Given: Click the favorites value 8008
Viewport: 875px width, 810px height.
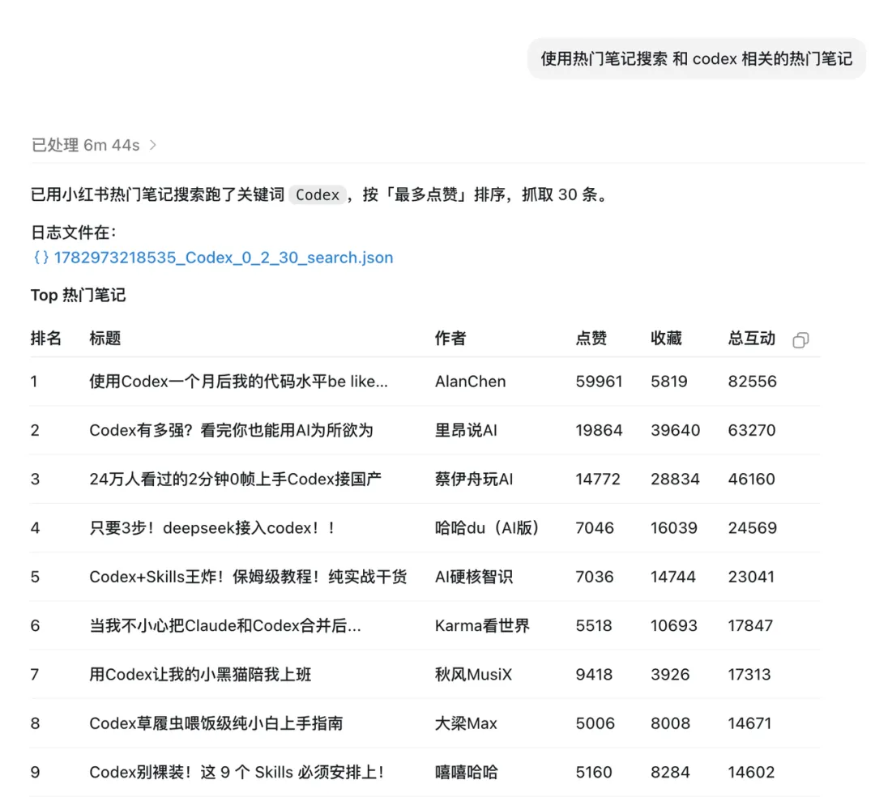Looking at the screenshot, I should pyautogui.click(x=670, y=723).
